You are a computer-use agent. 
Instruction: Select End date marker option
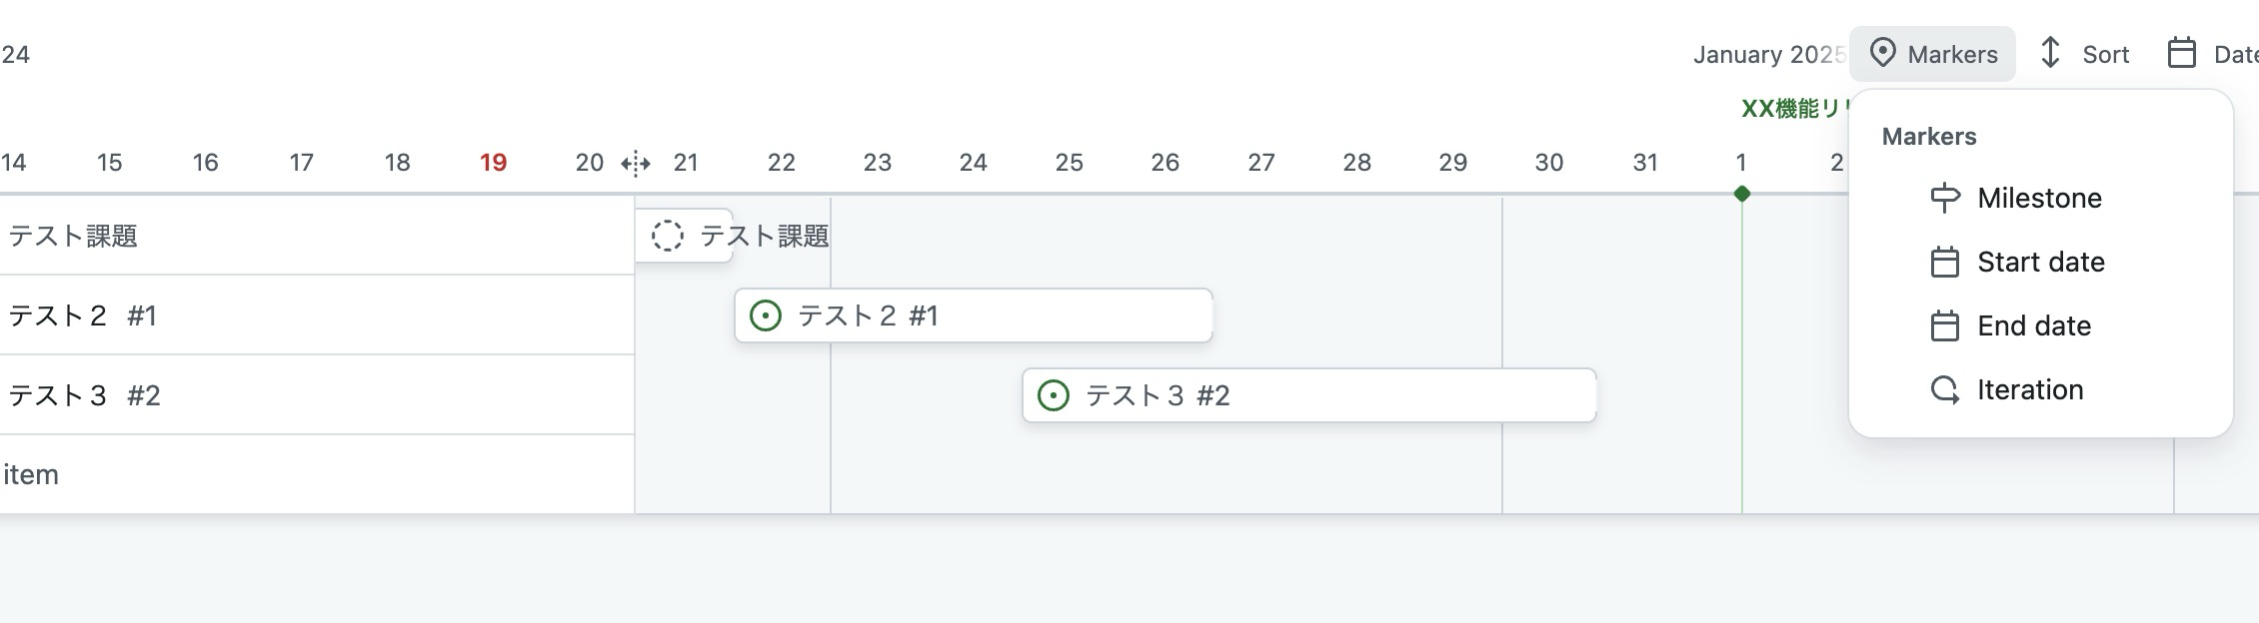(2034, 325)
